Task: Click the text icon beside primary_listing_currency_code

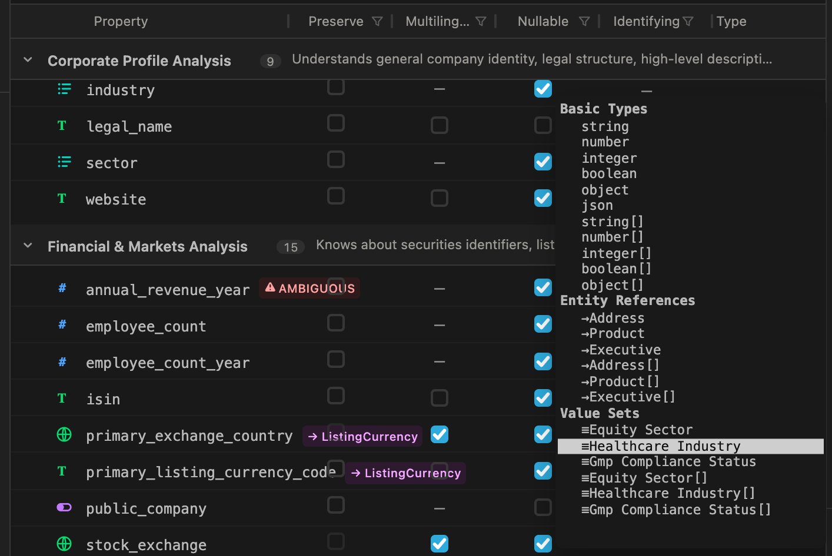Action: pos(62,471)
